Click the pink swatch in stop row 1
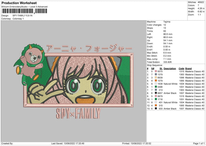The height and width of the screenshot is (146, 206). tap(156, 71)
